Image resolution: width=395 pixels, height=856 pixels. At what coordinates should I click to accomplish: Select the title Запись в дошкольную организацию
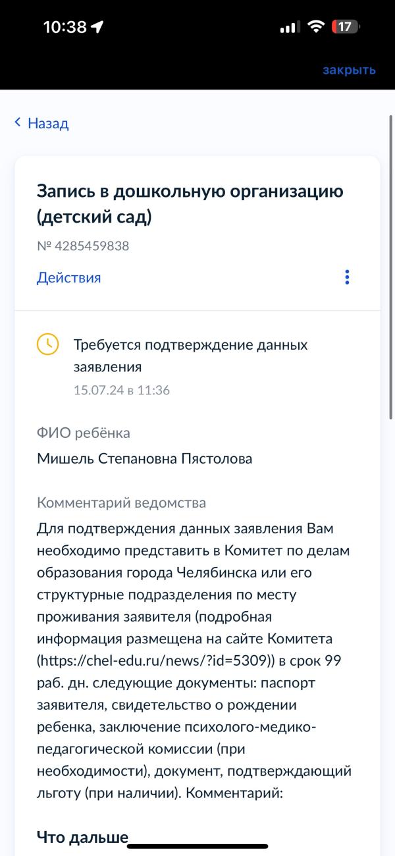pos(190,203)
